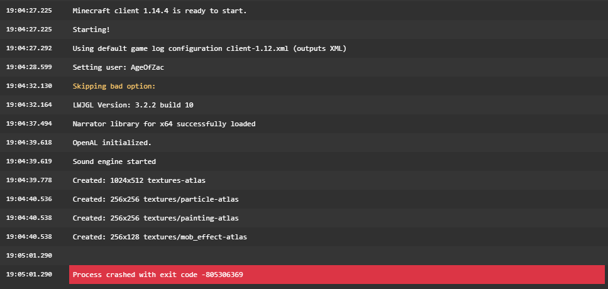
Task: Select the "Starting!" log message
Action: click(x=92, y=30)
